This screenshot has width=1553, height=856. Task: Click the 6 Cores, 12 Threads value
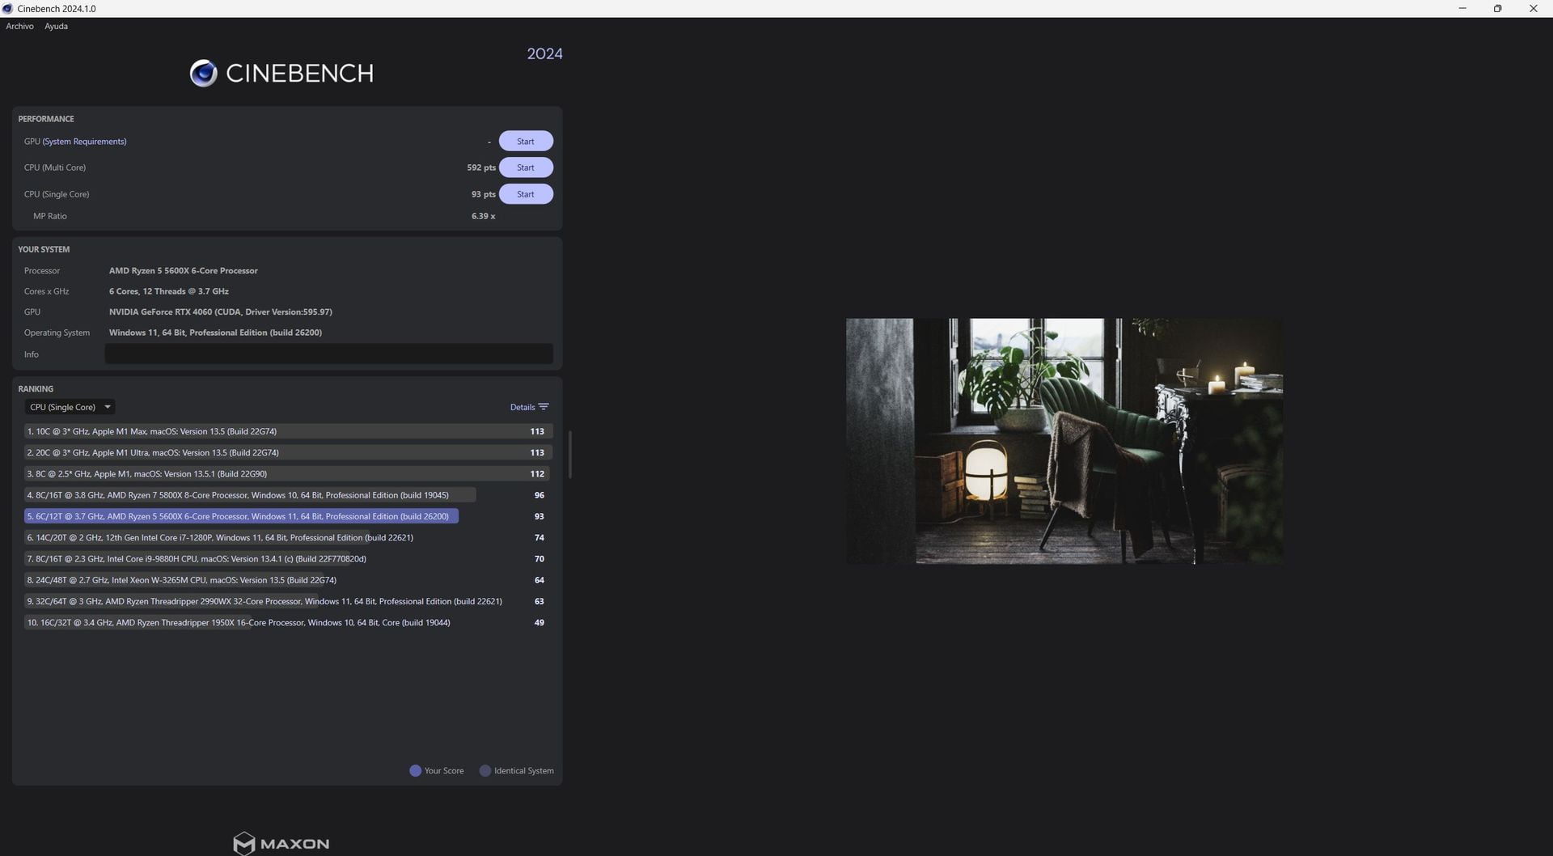click(x=169, y=291)
